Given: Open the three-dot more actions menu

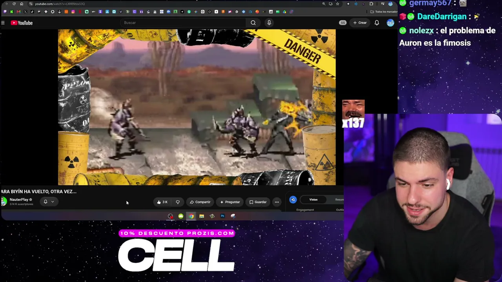Looking at the screenshot, I should coord(277,202).
